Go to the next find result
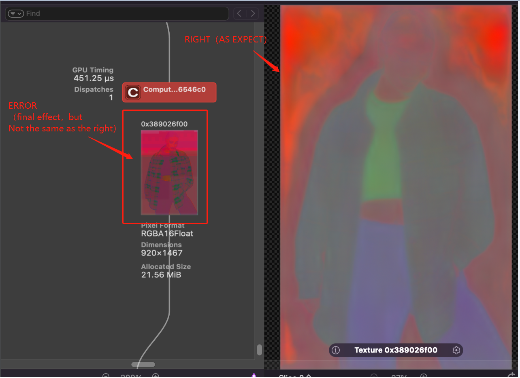The image size is (520, 378). (253, 13)
